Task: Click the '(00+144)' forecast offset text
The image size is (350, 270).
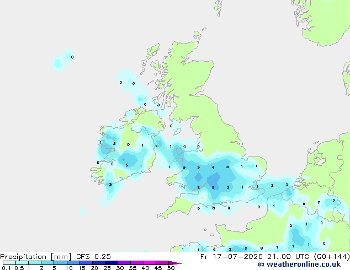Action: [x=332, y=257]
